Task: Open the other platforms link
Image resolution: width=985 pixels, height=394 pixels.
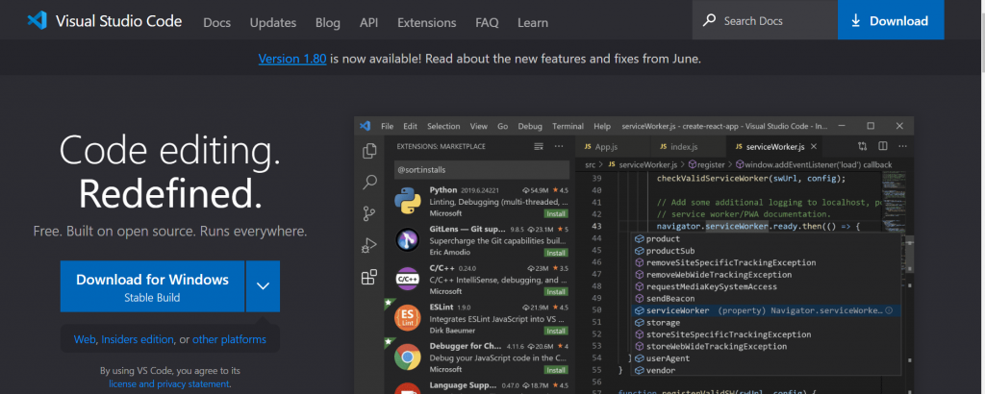Action: click(x=229, y=339)
